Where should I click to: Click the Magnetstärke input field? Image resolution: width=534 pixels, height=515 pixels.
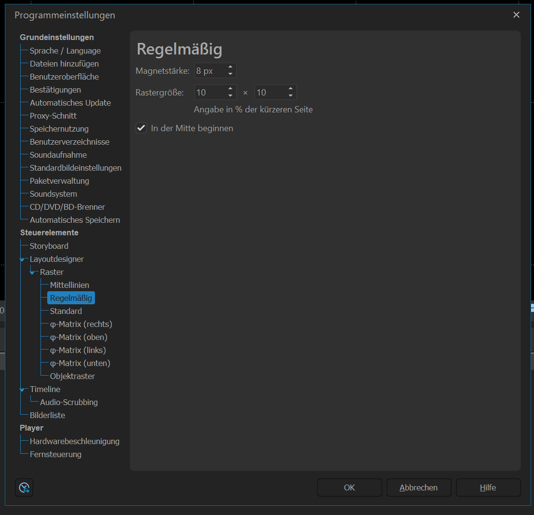click(209, 71)
